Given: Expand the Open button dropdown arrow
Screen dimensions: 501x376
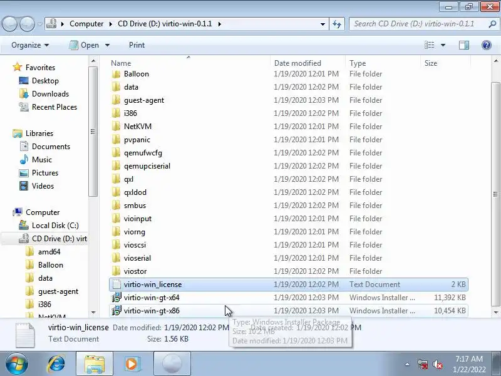Looking at the screenshot, I should (x=107, y=45).
